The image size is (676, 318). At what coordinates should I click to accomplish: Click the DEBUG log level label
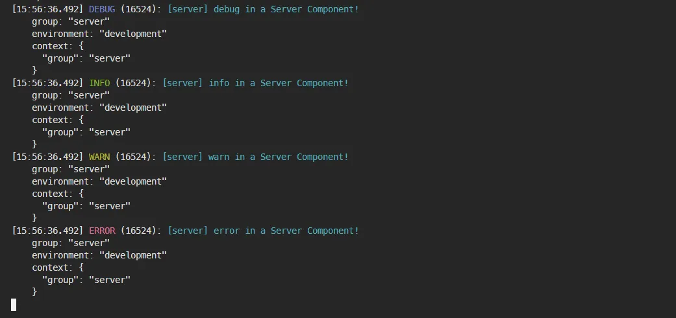[x=102, y=9]
